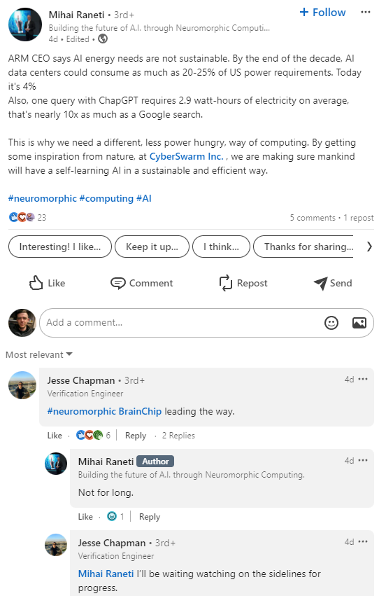Open options for Jesse Chapman's first comment
Viewport: 379px width, 596px height.
(363, 379)
